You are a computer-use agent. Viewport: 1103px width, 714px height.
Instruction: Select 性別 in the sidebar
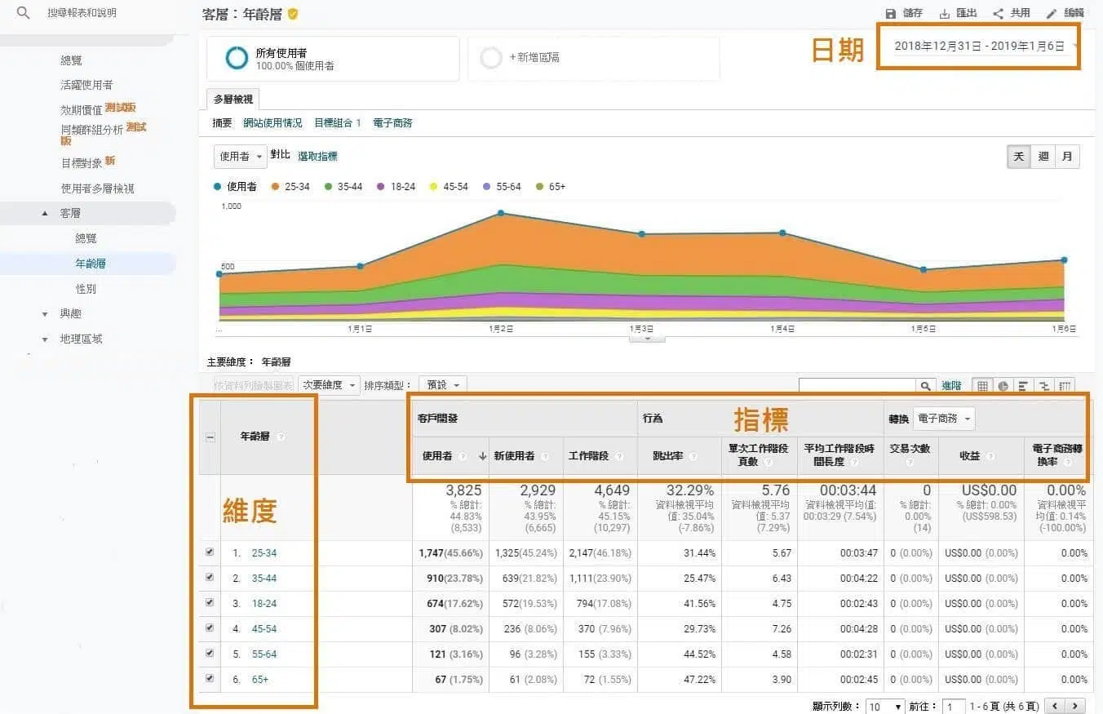pos(86,289)
